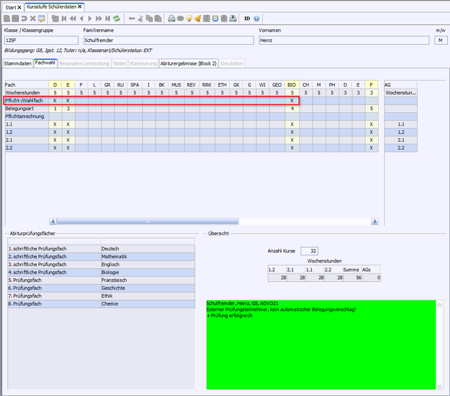Jump to the first record arrow icon

[x=64, y=19]
